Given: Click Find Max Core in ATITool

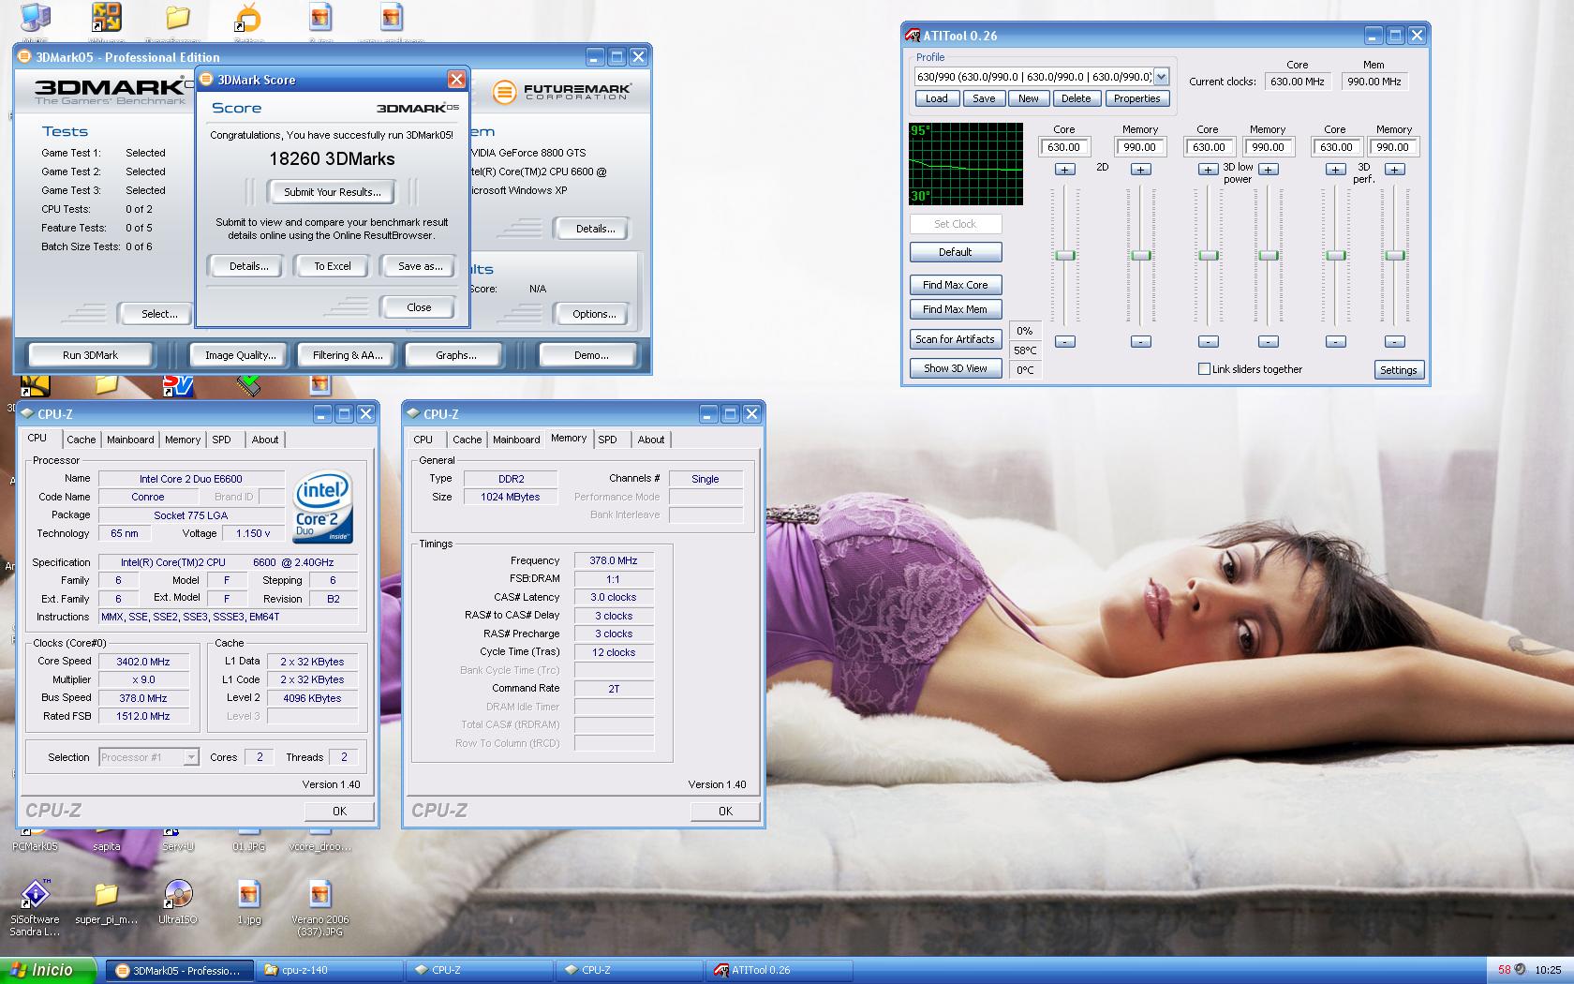Looking at the screenshot, I should click(956, 285).
